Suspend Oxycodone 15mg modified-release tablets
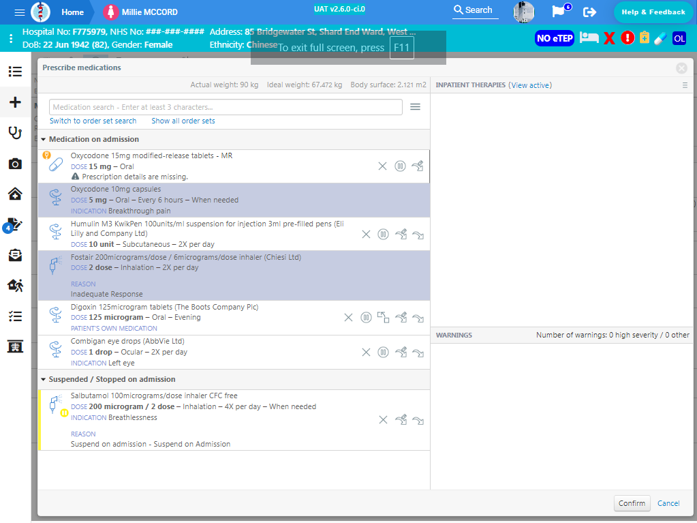 pos(400,166)
